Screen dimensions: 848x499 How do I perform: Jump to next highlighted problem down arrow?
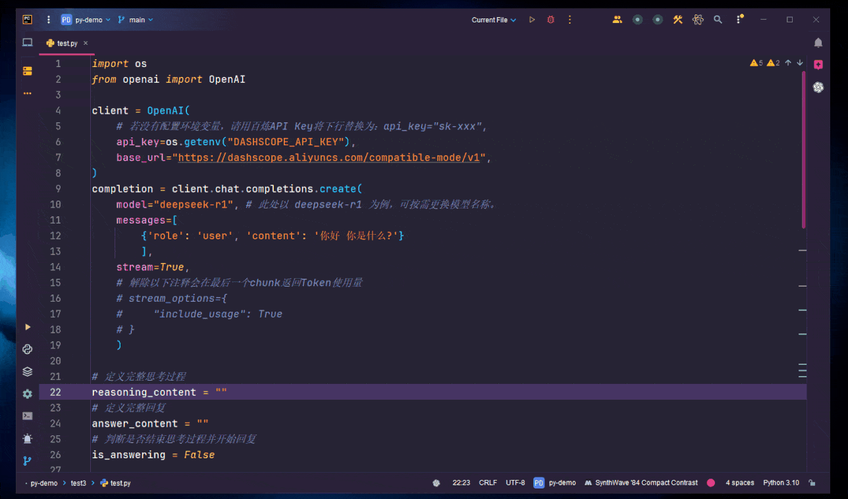tap(800, 63)
